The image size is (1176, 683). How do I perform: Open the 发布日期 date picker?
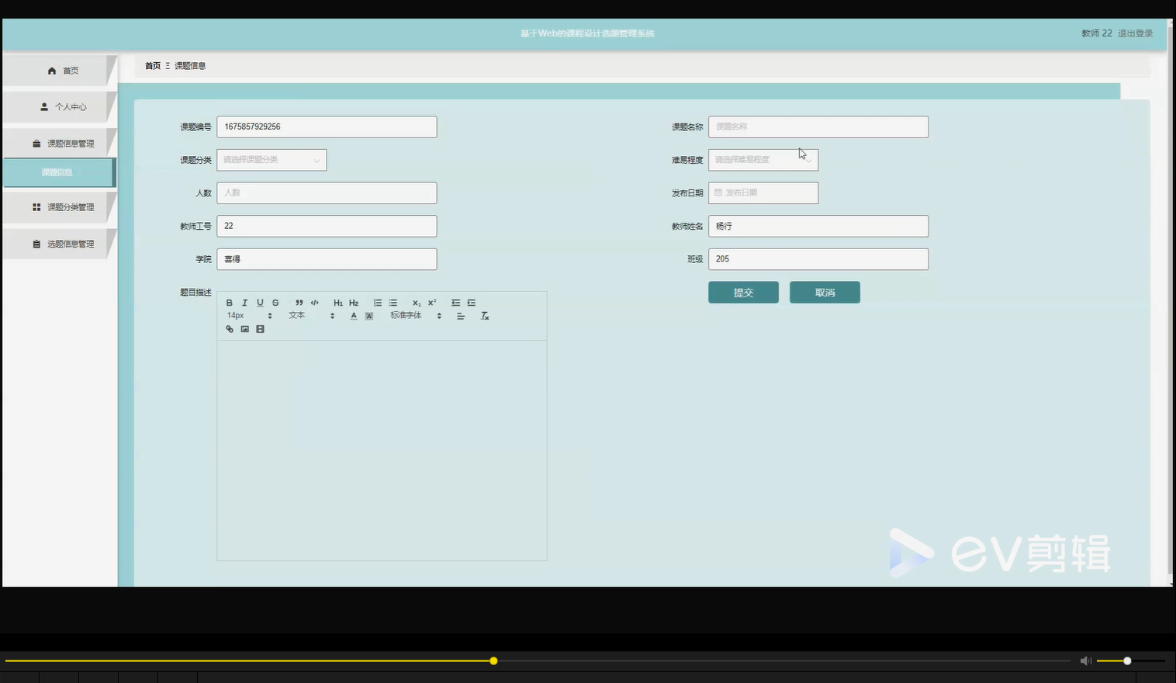(763, 192)
